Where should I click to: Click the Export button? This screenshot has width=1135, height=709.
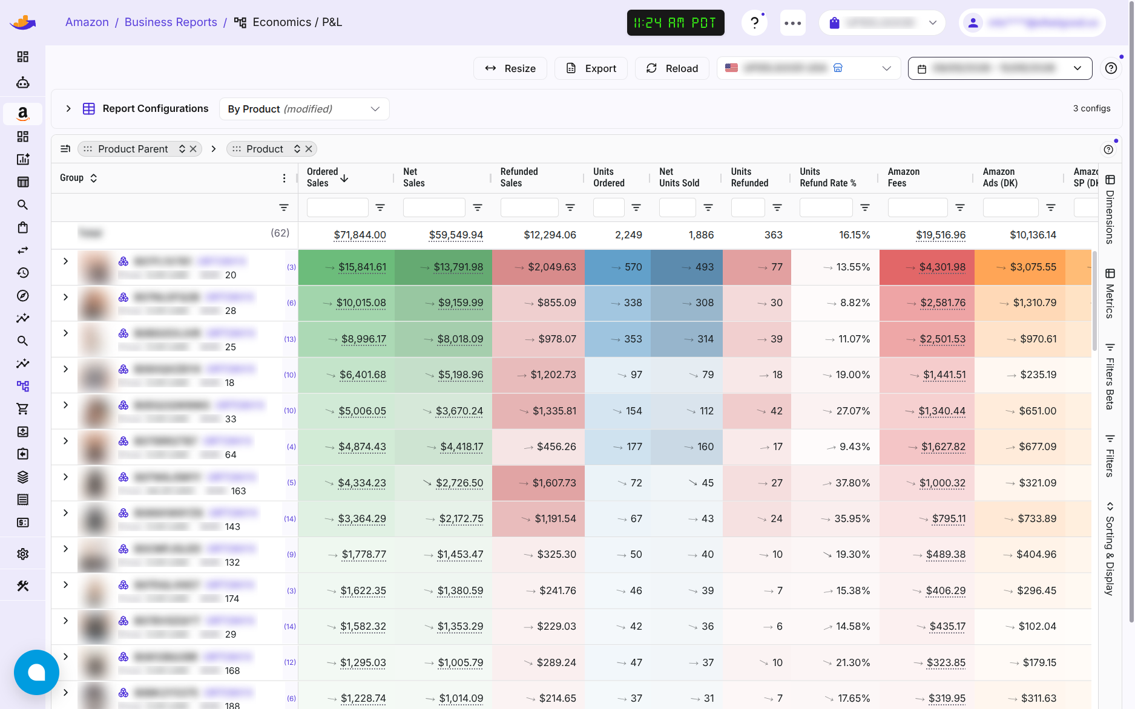tap(591, 68)
